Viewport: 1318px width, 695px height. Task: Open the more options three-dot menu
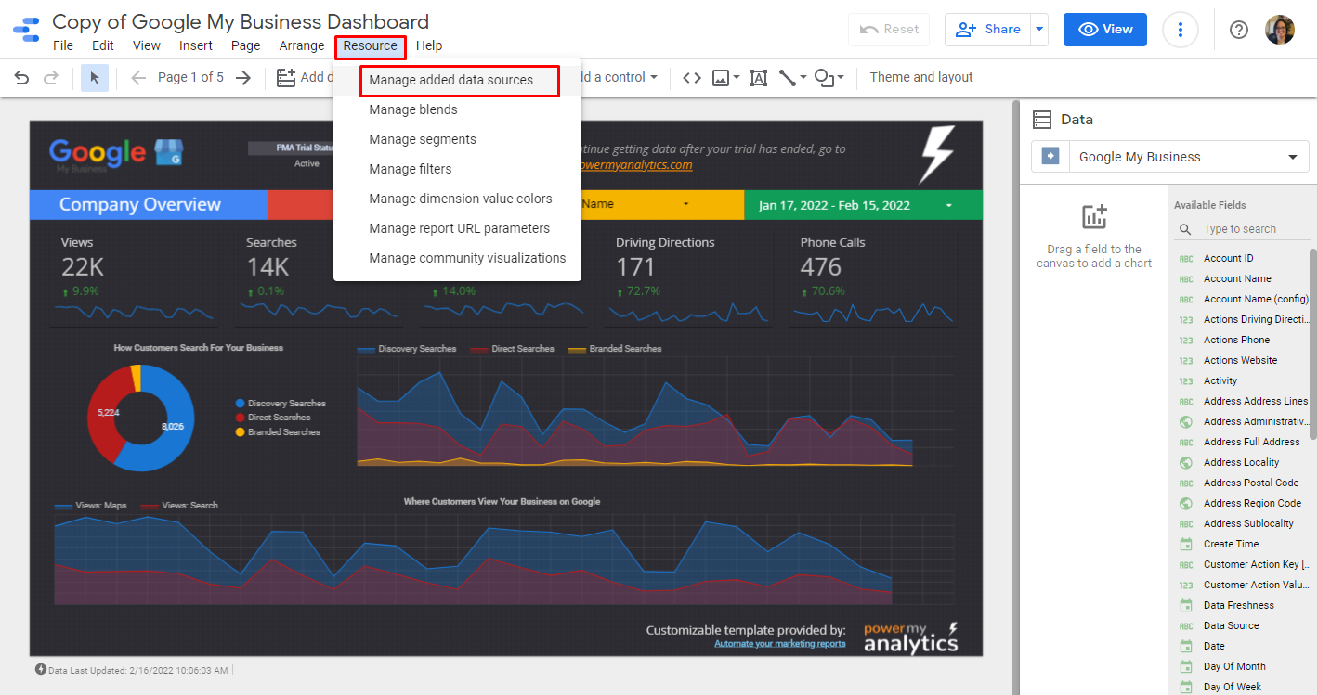point(1181,30)
